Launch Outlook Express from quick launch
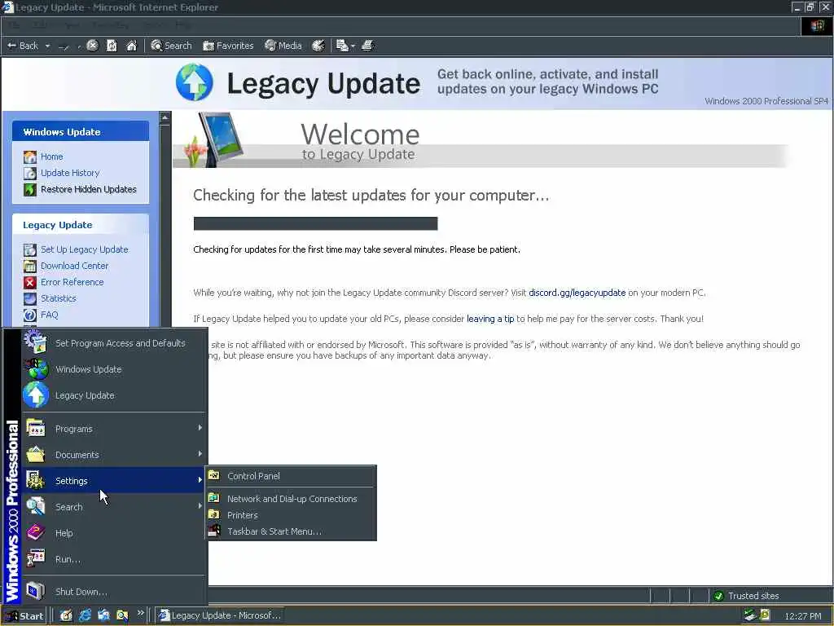834x626 pixels. point(103,615)
